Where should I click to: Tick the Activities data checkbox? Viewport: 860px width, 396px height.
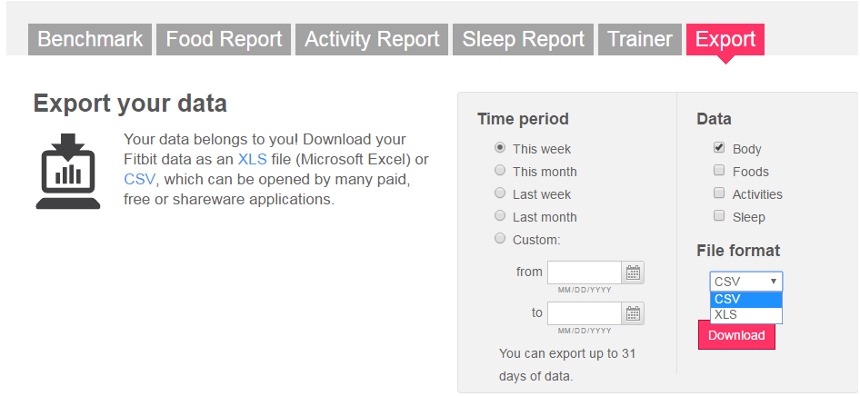tap(719, 193)
